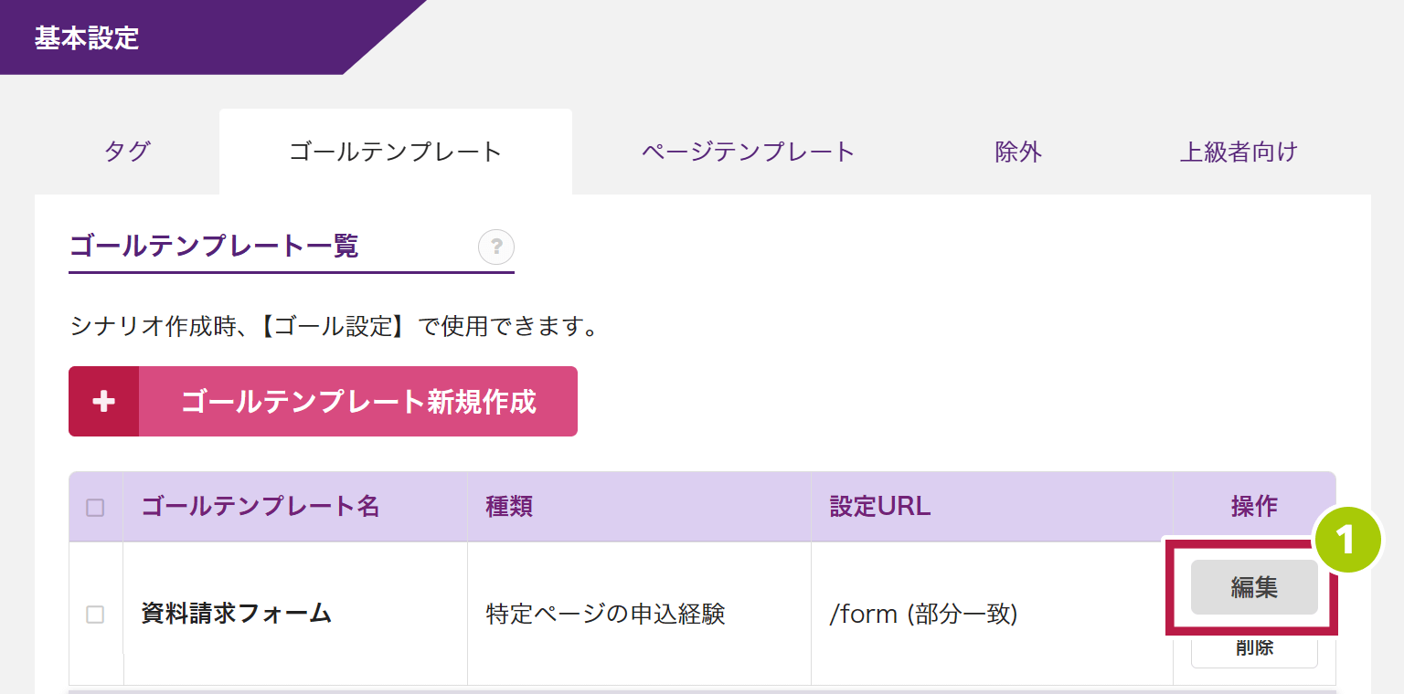Click the green number 1 badge
The height and width of the screenshot is (694, 1404).
[x=1345, y=541]
